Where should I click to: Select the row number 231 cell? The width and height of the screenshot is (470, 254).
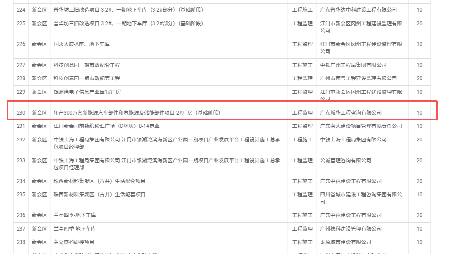21,126
